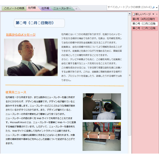Select the photo of workers at machine
Image resolution: width=159 pixels, height=159 pixels.
pyautogui.click(x=102, y=107)
